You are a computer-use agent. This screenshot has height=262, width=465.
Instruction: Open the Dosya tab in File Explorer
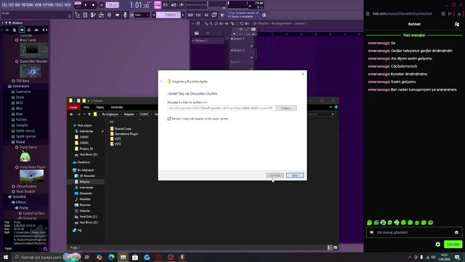click(73, 107)
